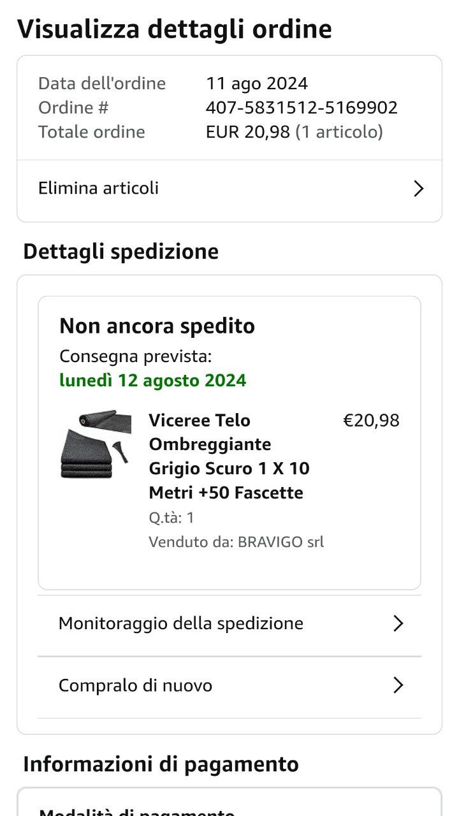Click the Non ancora spedito status heading
Viewport: 459px width, 816px height.
(157, 326)
